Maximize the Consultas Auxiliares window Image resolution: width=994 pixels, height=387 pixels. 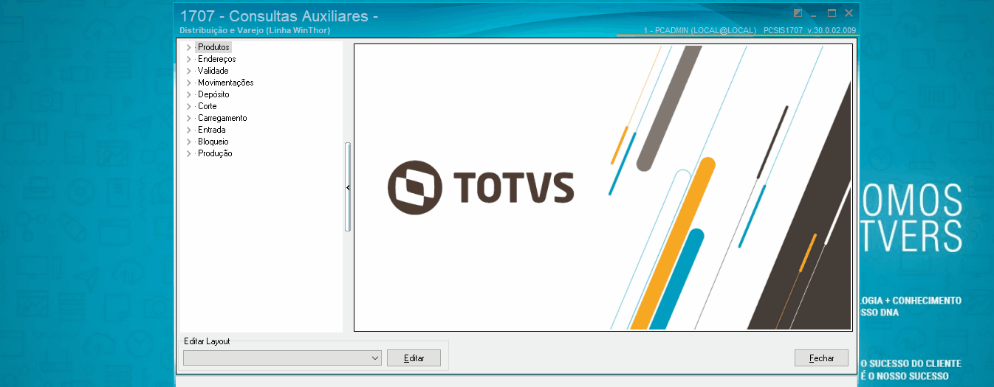point(832,13)
